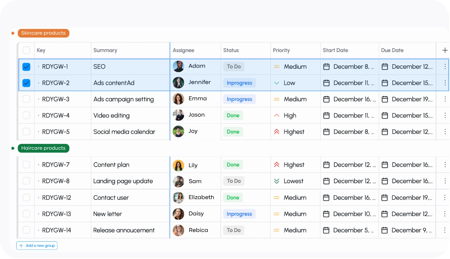Click Elizabeth assignee name
This screenshot has width=450, height=259.
[201, 197]
